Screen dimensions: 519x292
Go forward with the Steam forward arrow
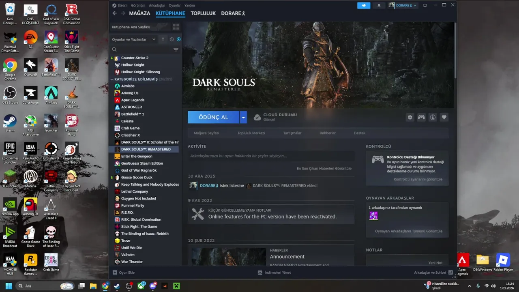coord(122,13)
